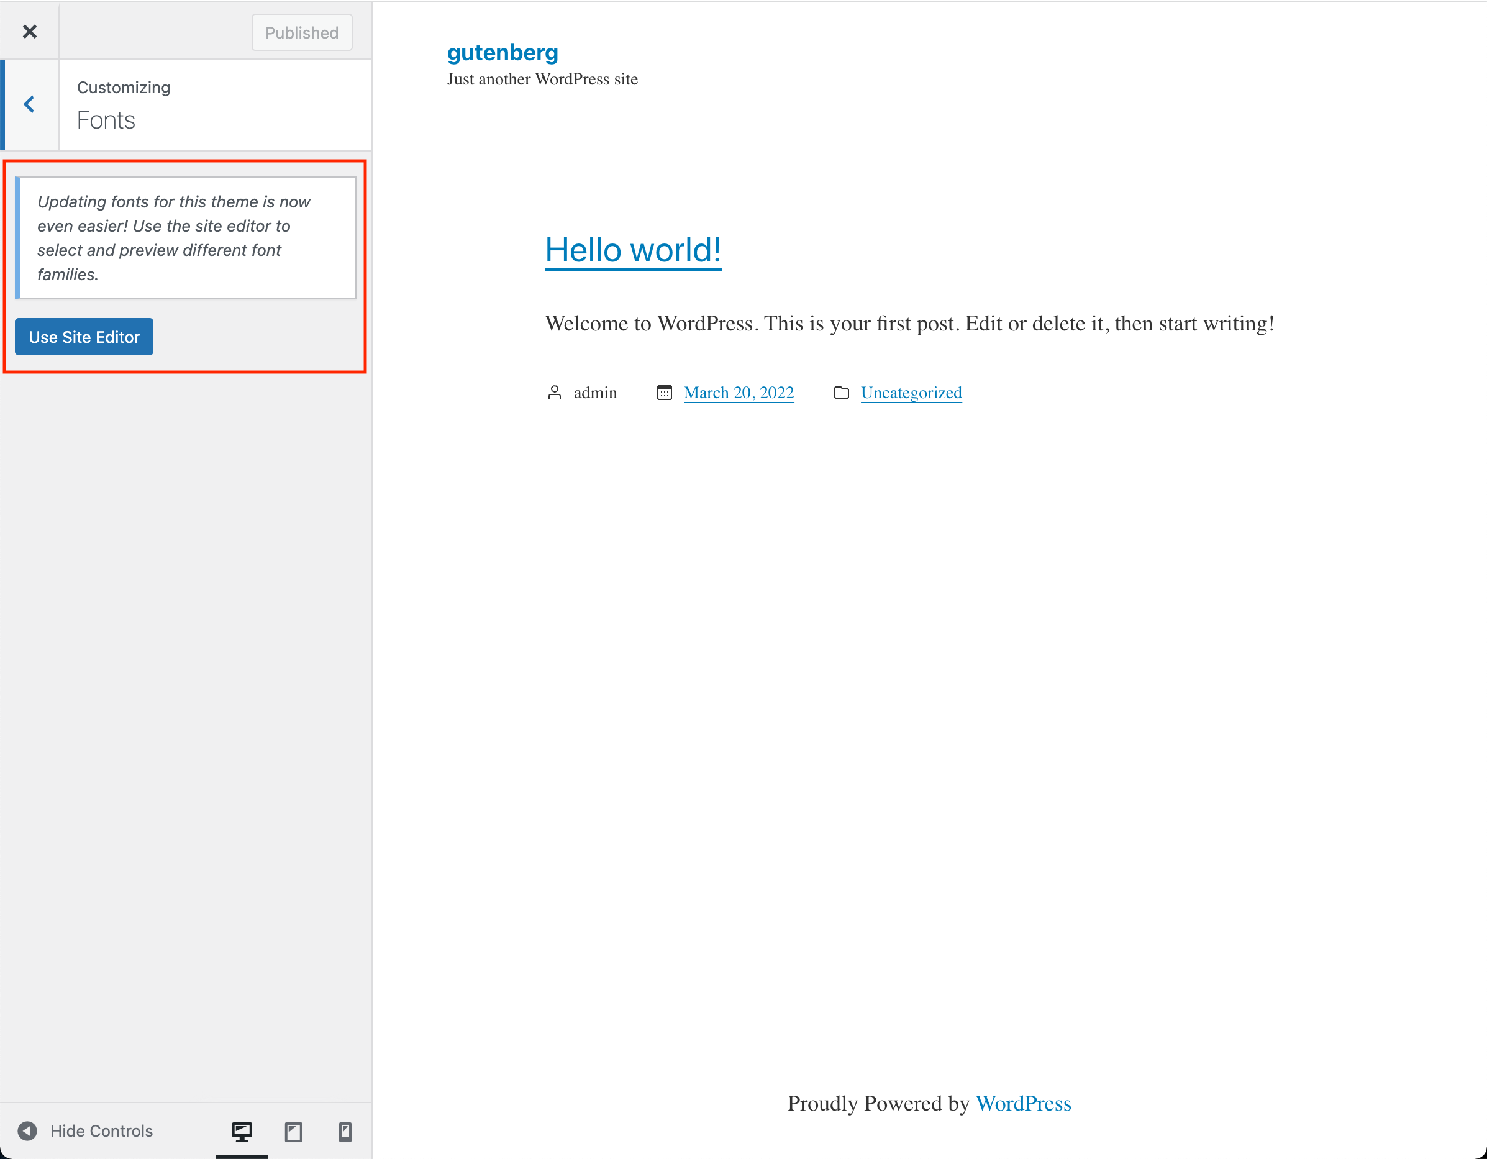Click the fonts notice message box

coord(185,239)
